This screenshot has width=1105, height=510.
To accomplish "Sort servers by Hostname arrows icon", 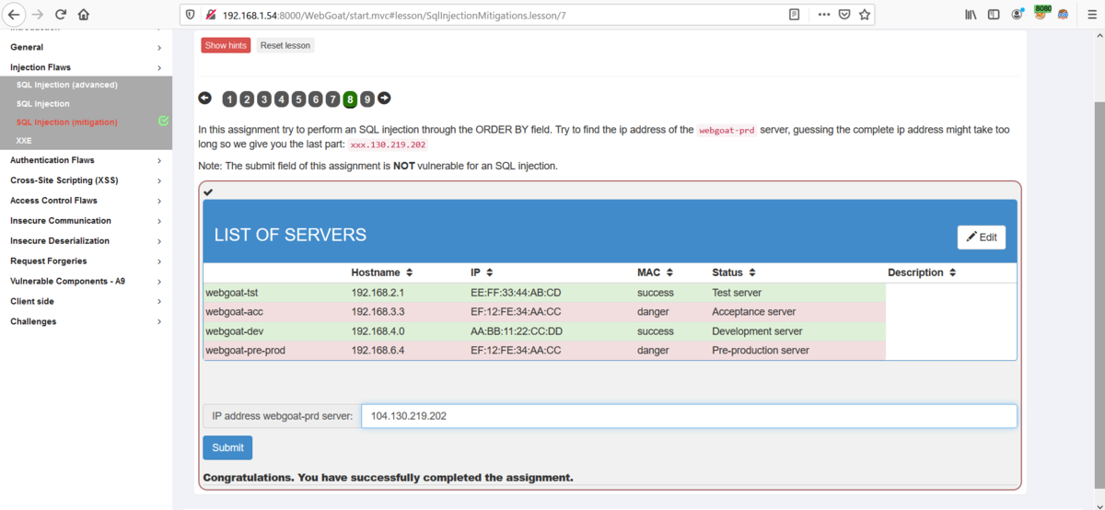I will [x=409, y=272].
